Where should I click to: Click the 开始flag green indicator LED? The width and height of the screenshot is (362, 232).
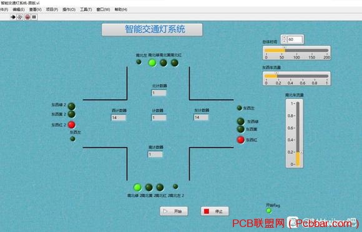click(x=268, y=211)
